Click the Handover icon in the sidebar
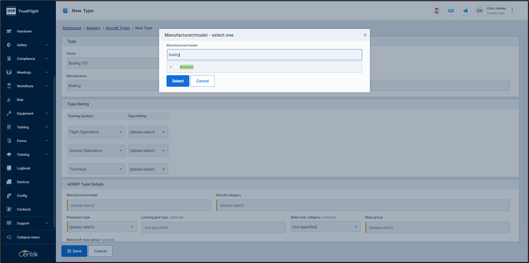Screen dimensions: 529x263 point(9,31)
